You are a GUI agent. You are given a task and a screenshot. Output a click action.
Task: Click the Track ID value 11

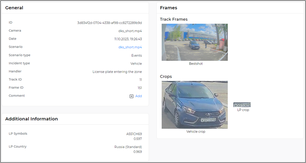coord(140,80)
